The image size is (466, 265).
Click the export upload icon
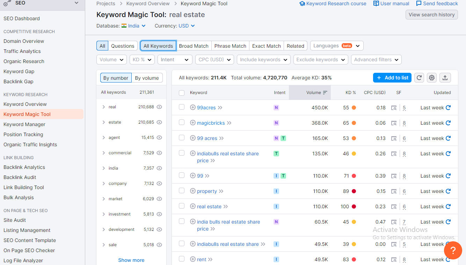[x=445, y=78]
